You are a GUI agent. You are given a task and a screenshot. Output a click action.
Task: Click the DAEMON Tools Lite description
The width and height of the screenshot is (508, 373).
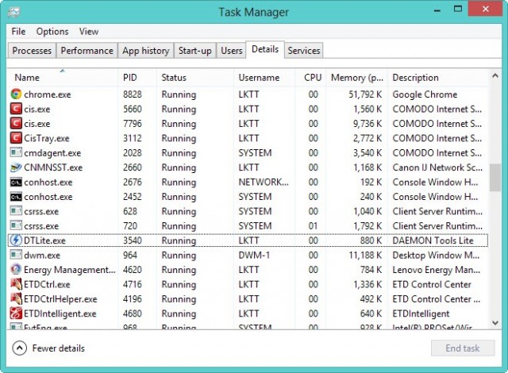(433, 240)
